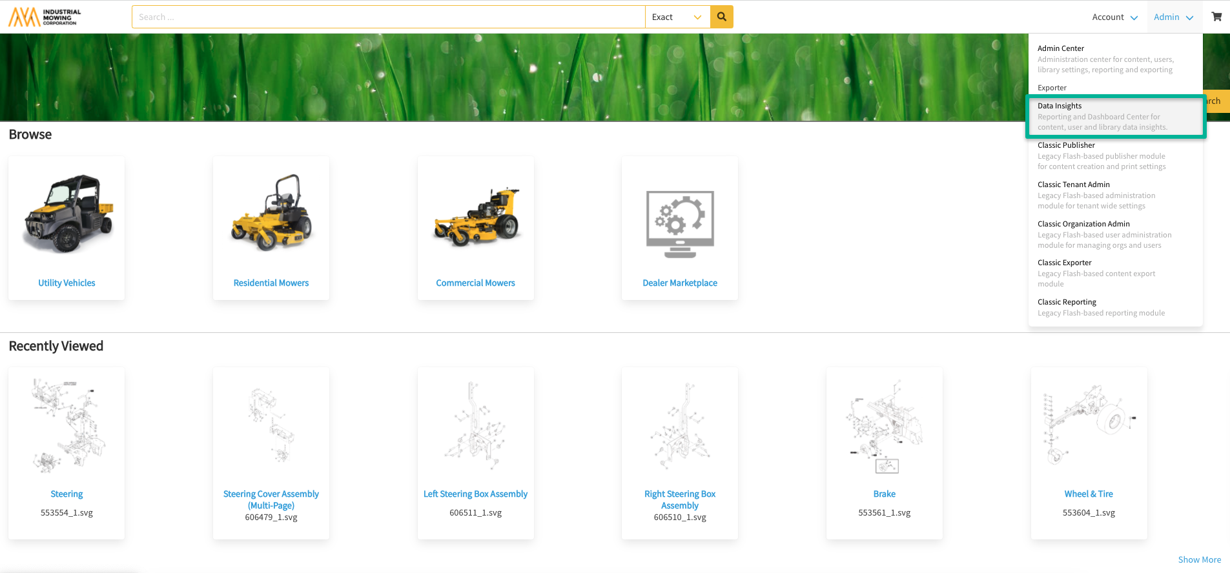Image resolution: width=1230 pixels, height=573 pixels.
Task: Select Exporter in the Admin menu
Action: point(1052,88)
